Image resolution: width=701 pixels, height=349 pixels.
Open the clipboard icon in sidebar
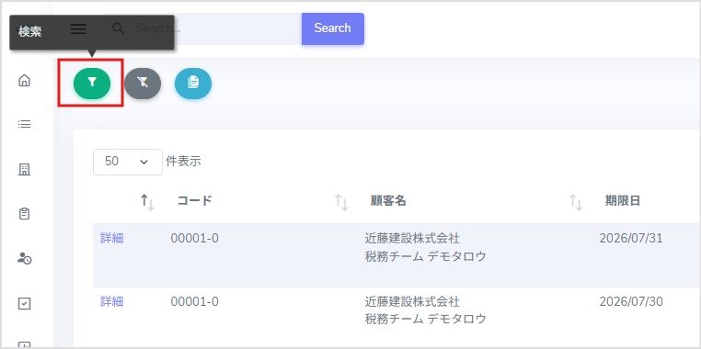tap(24, 214)
